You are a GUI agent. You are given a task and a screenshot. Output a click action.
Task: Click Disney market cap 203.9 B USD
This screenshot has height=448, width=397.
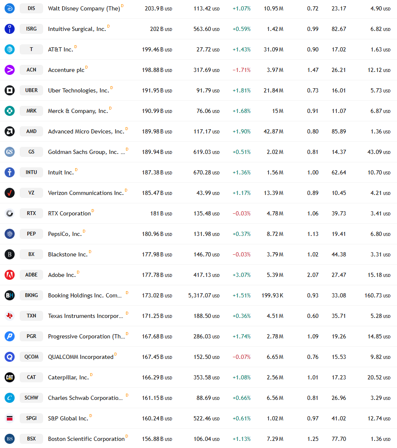click(159, 8)
